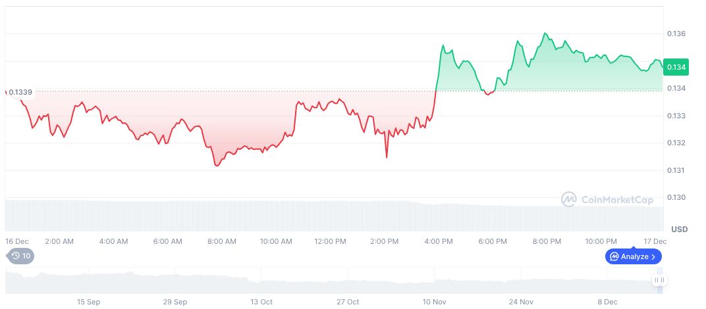Screen dimensions: 706x309
Task: Click the 17 Dec date axis label
Action: tap(653, 241)
